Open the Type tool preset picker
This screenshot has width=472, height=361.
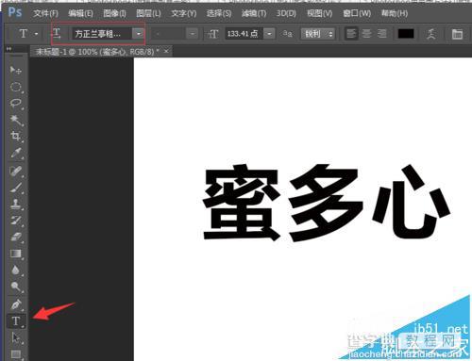(36, 34)
